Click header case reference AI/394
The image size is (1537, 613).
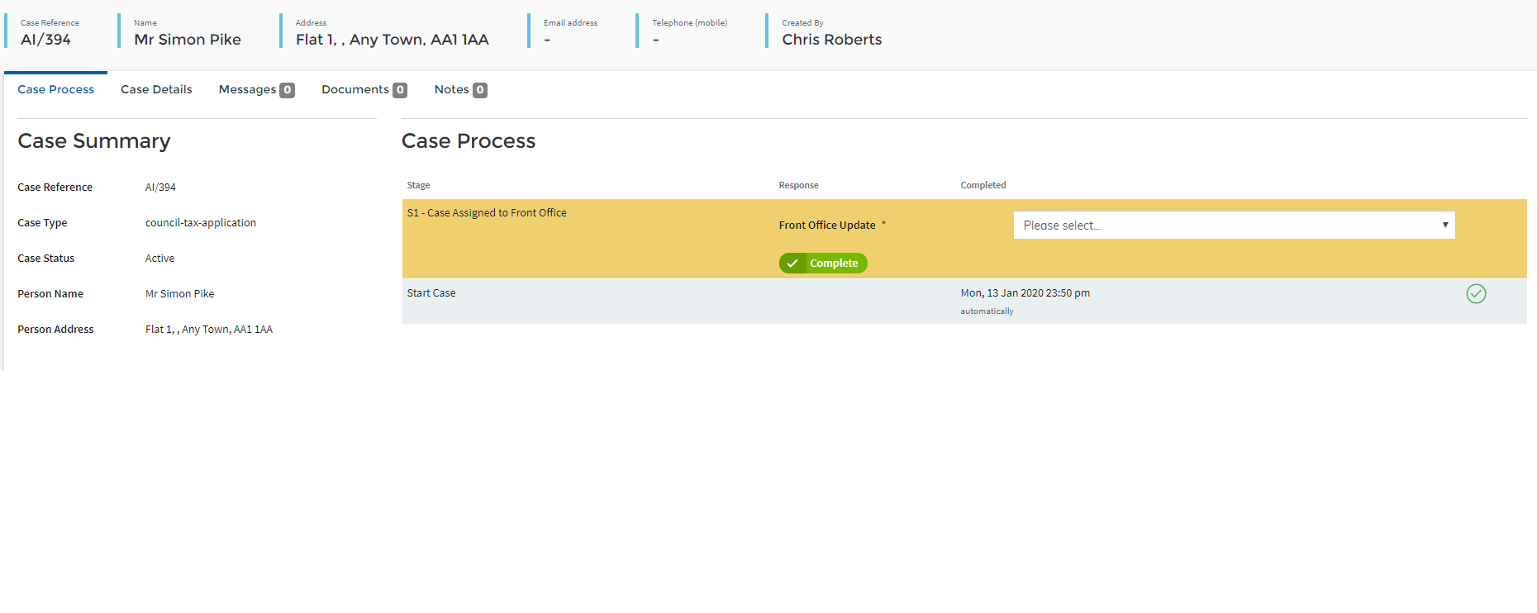coord(45,40)
